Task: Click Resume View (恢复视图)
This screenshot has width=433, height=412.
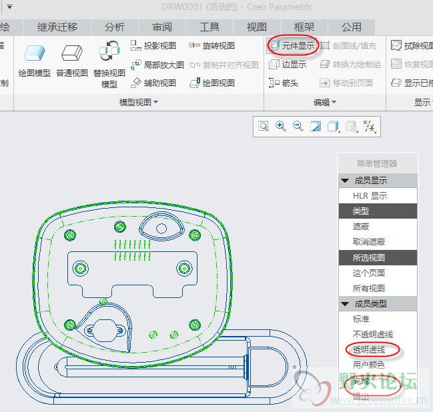Action: coord(412,64)
